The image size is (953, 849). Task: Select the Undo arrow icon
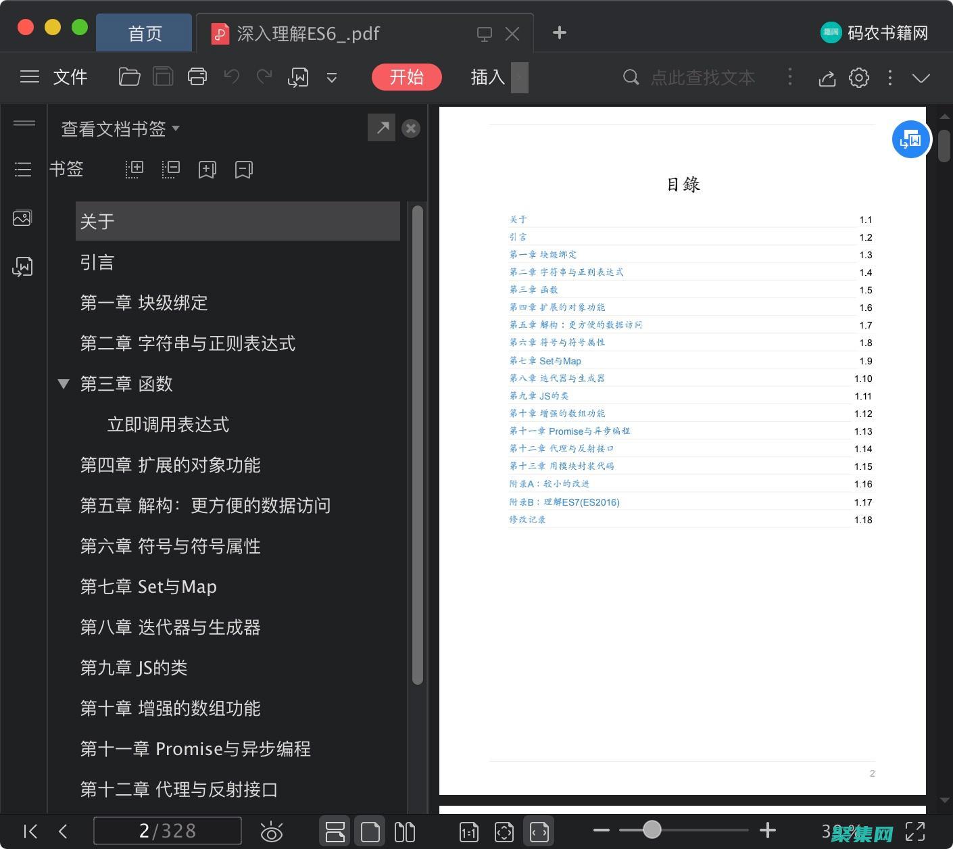pos(230,77)
